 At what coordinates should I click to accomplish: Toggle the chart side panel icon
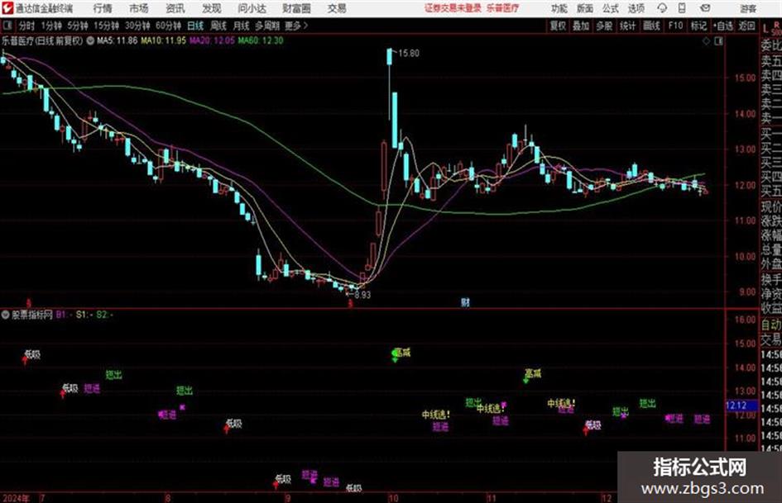point(718,41)
